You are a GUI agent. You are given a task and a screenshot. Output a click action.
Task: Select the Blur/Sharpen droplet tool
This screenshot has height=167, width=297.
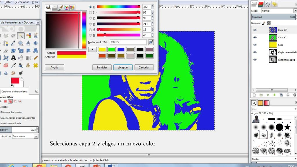6,73
